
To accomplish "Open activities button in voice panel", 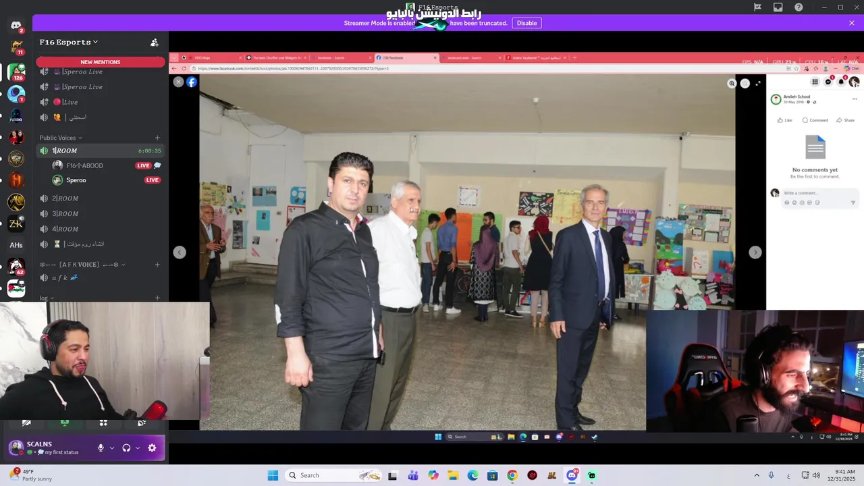I will (x=103, y=423).
